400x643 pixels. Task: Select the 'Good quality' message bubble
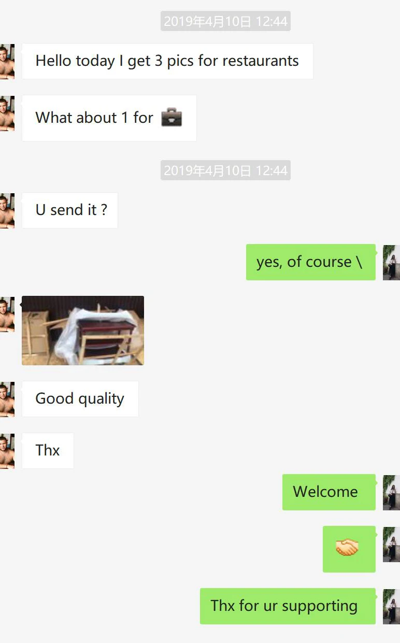[80, 399]
